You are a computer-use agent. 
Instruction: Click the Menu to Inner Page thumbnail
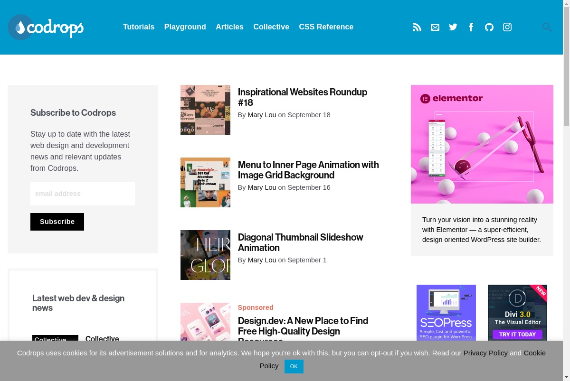coord(205,182)
